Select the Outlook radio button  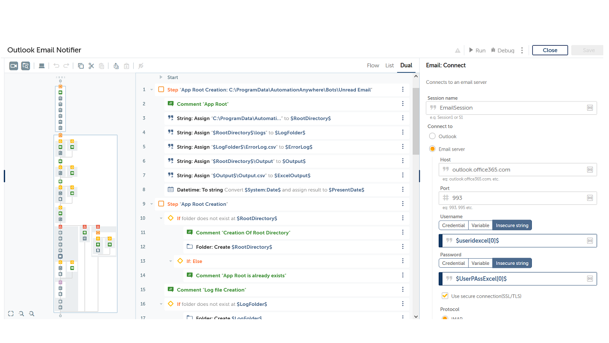point(432,136)
